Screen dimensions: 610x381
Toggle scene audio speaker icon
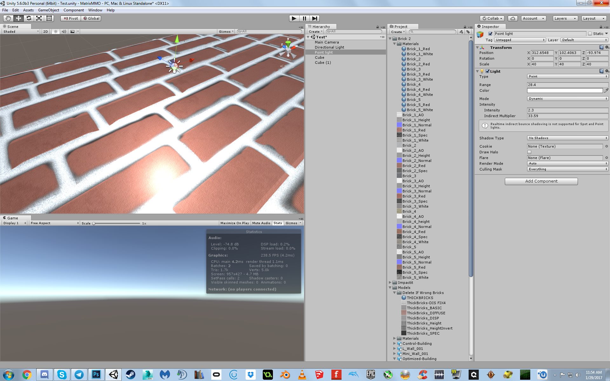[x=64, y=31]
